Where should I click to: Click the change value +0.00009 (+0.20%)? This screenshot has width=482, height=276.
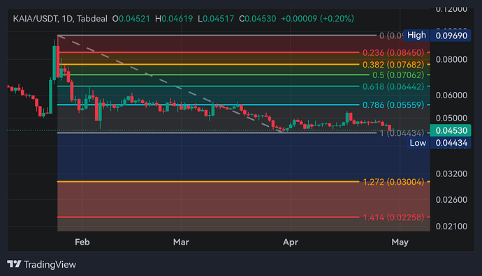pos(317,19)
